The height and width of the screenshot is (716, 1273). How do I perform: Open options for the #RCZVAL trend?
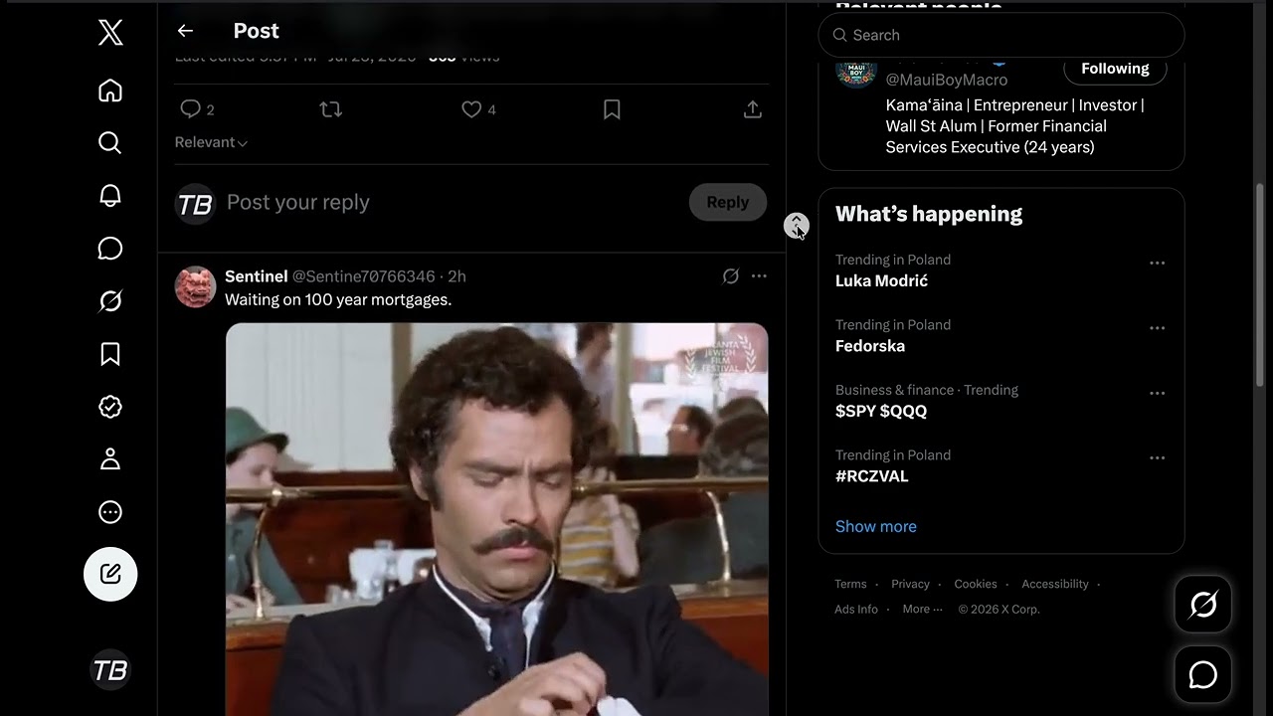[x=1157, y=458]
